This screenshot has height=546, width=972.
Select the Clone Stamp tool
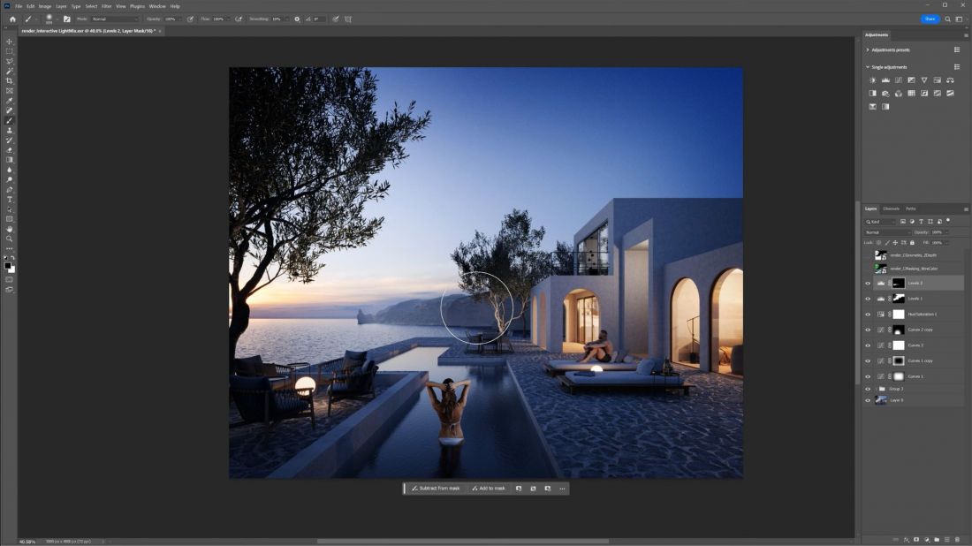tap(10, 130)
